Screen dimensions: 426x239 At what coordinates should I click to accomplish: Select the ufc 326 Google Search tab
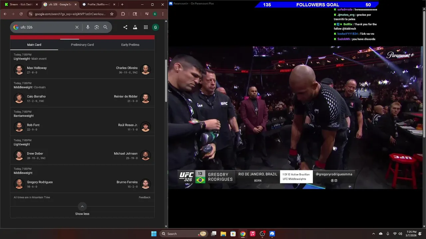pos(60,4)
